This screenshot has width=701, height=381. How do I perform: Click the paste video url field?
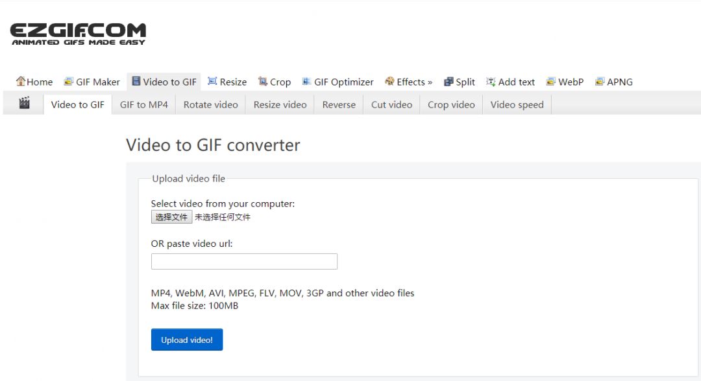pos(244,261)
